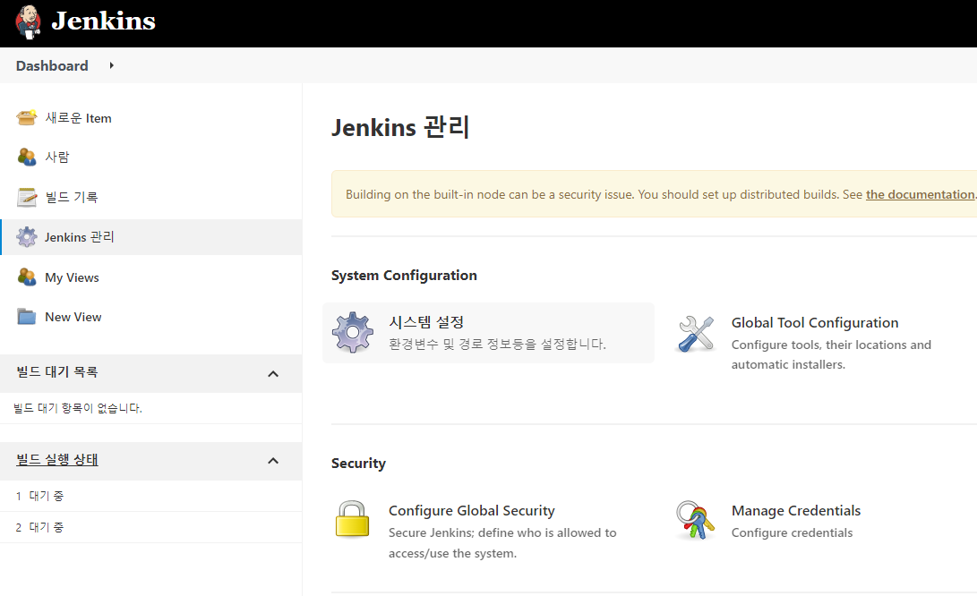Open My Views sidebar link

point(72,277)
